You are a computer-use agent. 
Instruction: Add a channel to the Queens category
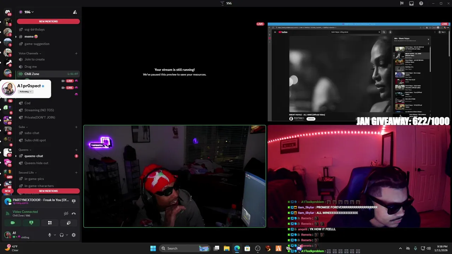76,150
